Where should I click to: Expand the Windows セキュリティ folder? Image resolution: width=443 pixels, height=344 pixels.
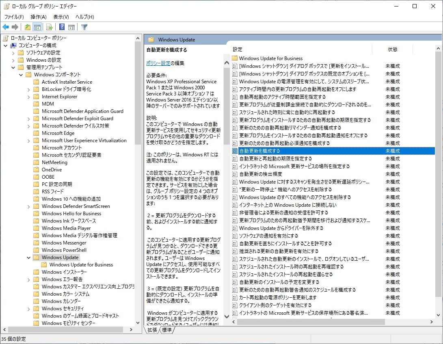pyautogui.click(x=28, y=309)
